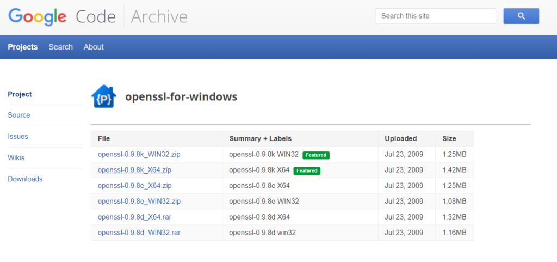Click Featured label on the WIN32 row
557x262 pixels.
point(316,155)
